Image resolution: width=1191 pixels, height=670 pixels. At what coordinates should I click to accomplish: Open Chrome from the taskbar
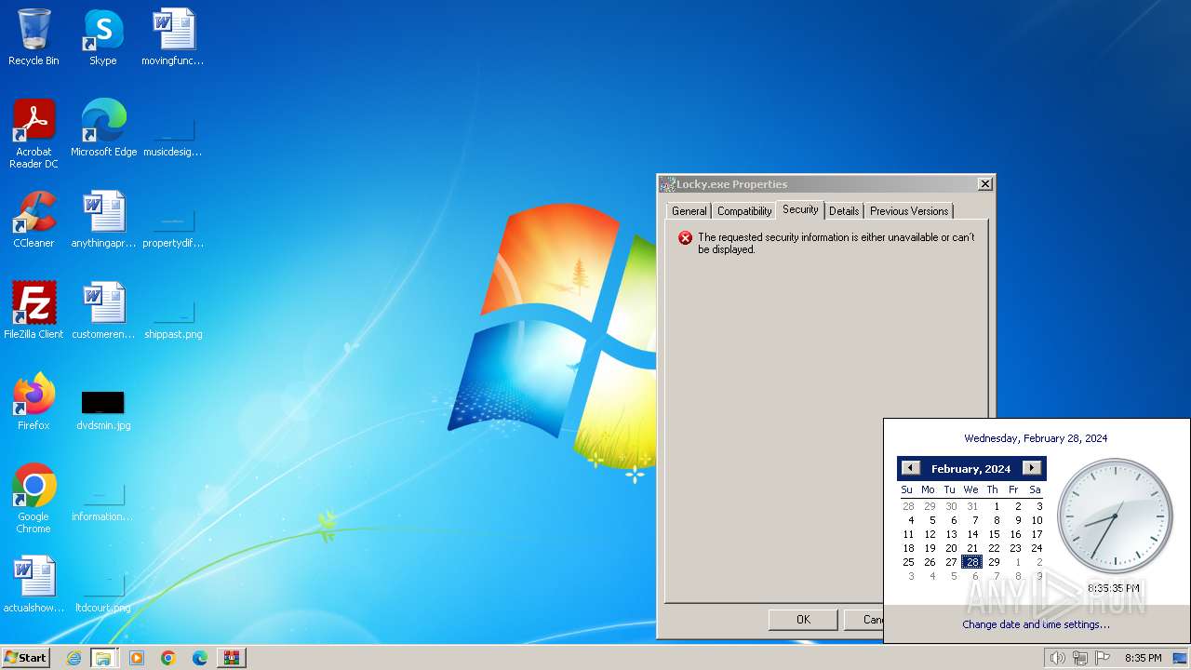[x=168, y=658]
